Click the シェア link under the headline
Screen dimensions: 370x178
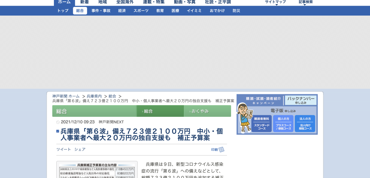(80, 150)
